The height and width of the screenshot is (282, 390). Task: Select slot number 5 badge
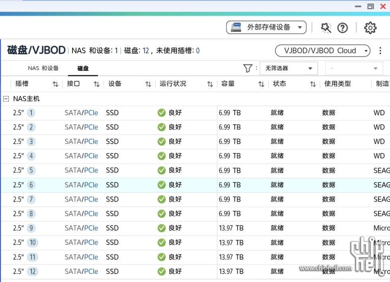[31, 170]
